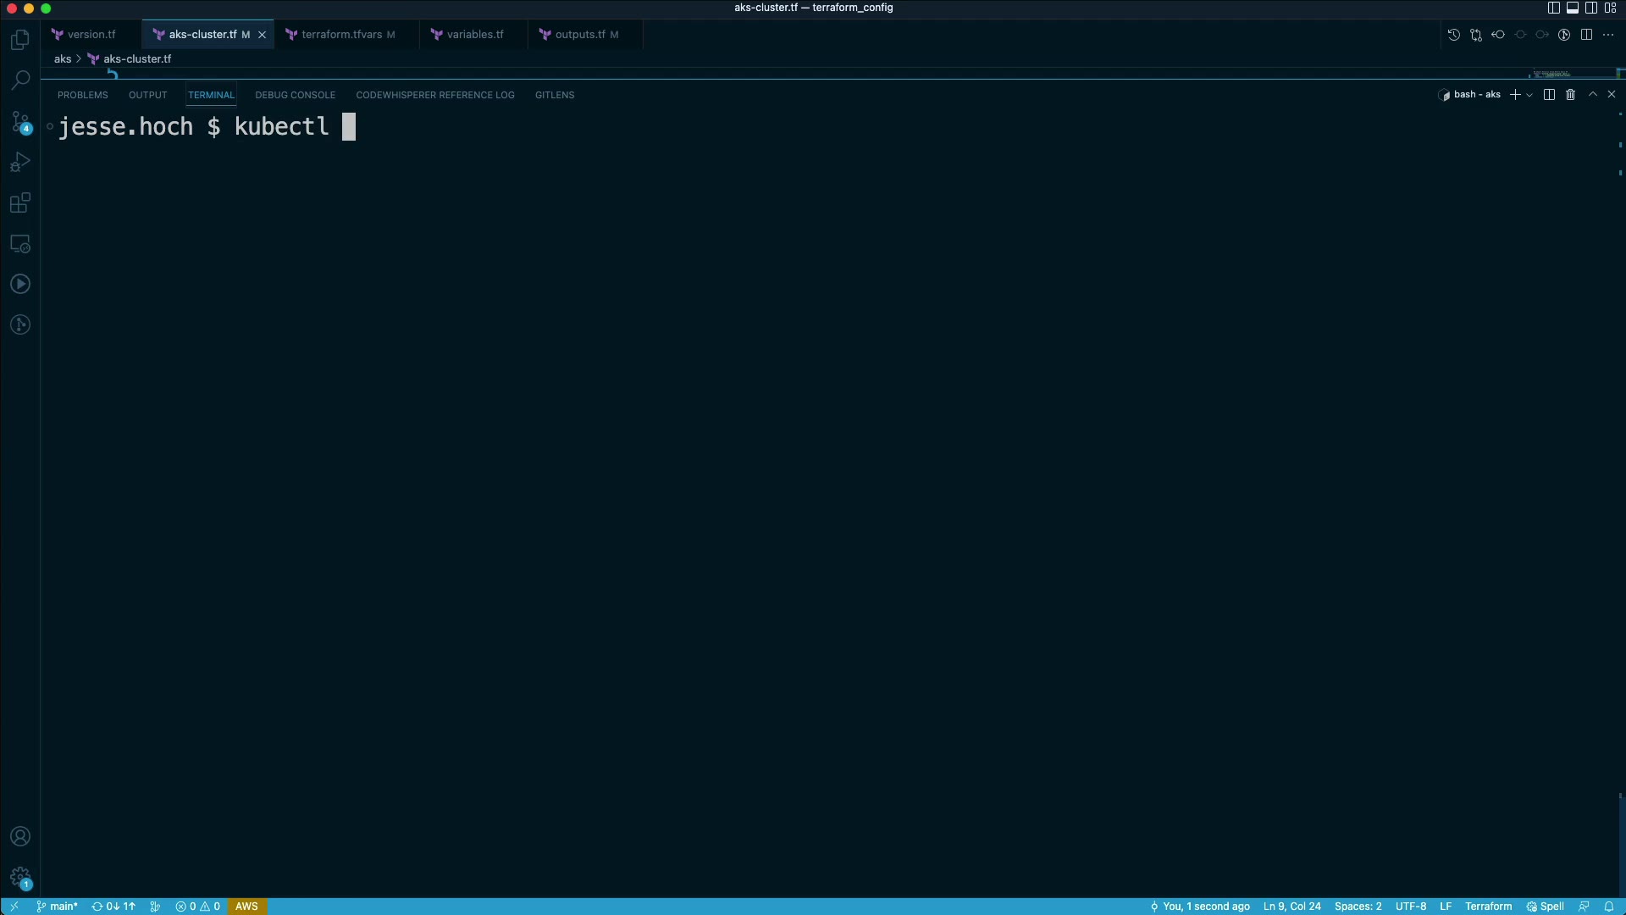Kill the terminal with the trash icon
Screen dimensions: 1626x915
[1570, 95]
